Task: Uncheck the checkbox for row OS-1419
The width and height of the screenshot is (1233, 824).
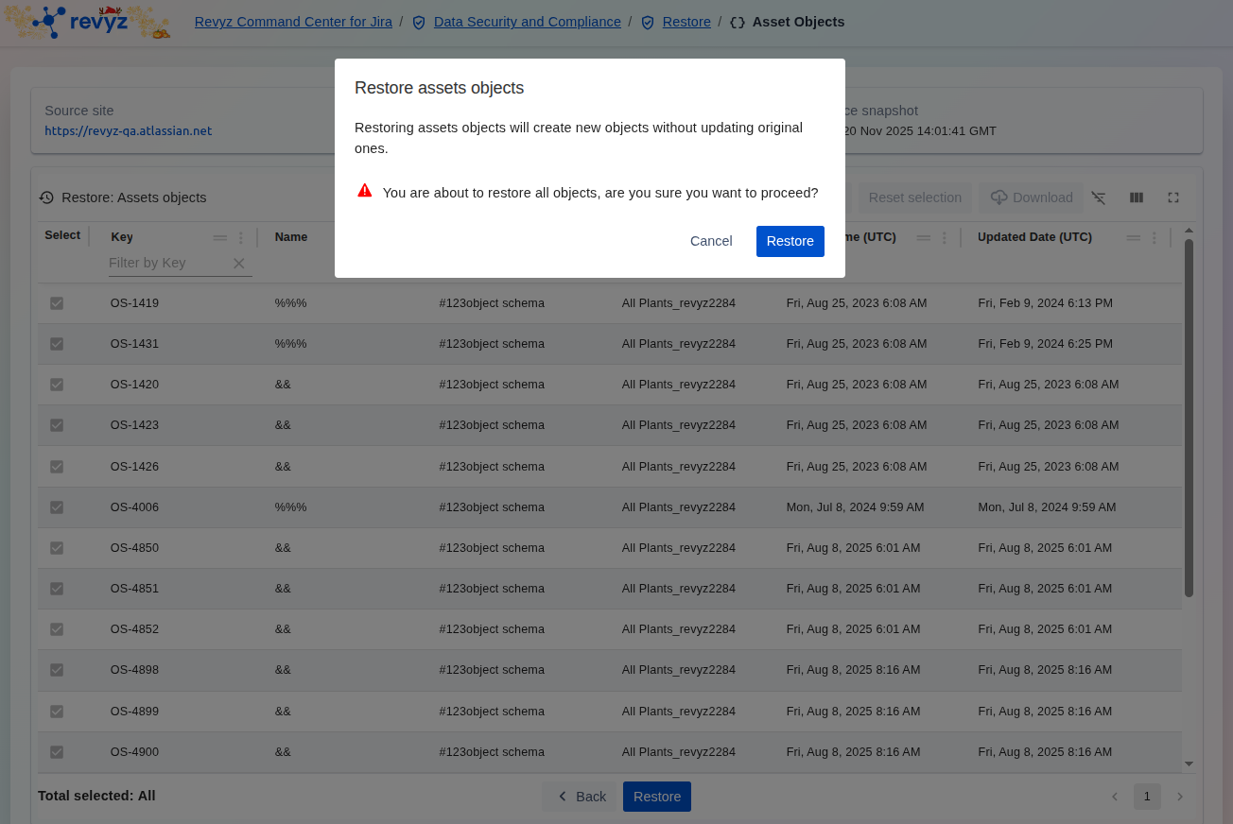Action: point(57,303)
